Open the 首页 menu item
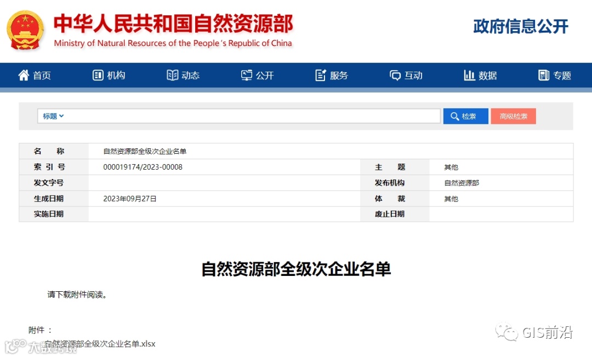592x358 pixels. [35, 76]
